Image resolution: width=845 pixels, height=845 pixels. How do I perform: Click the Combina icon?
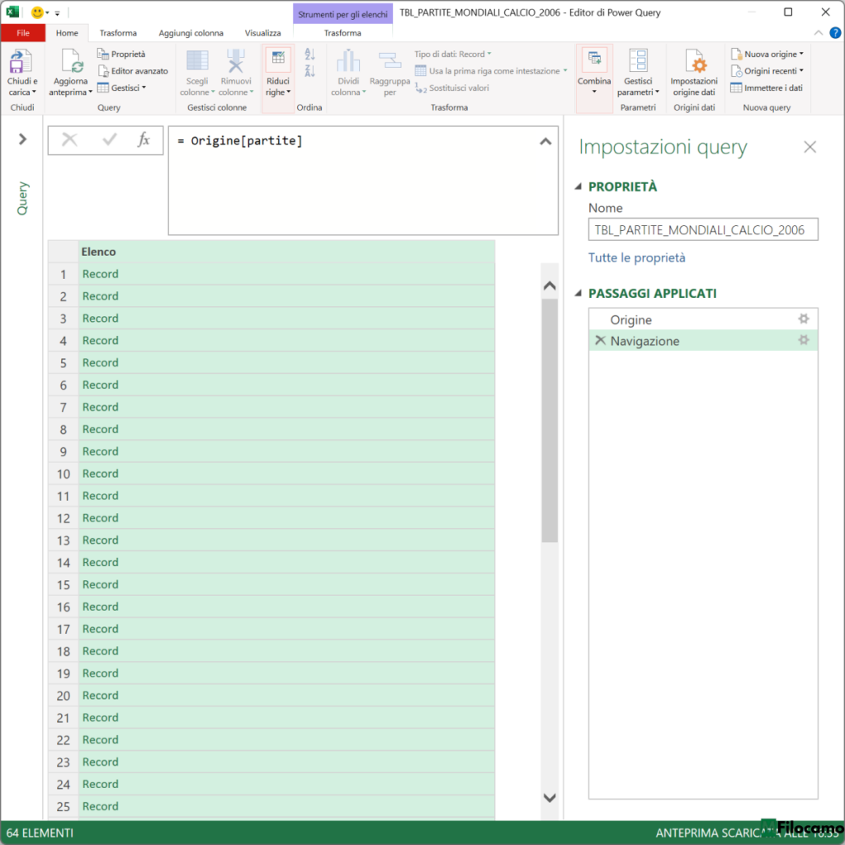594,59
